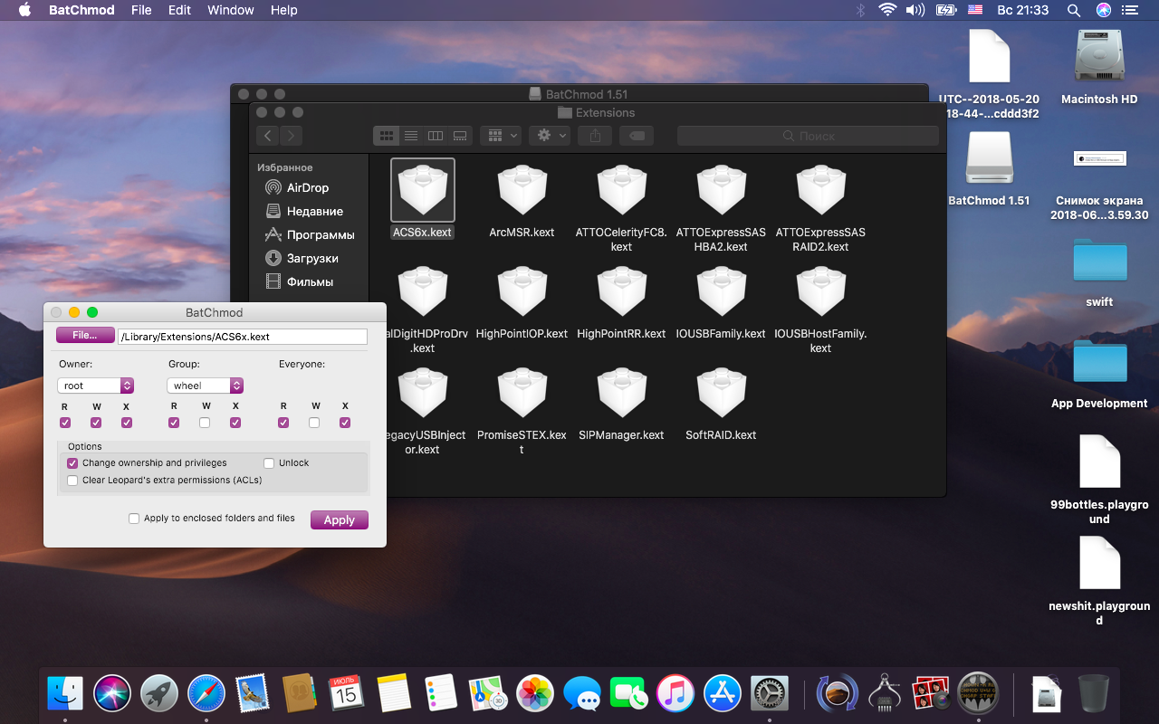This screenshot has width=1159, height=724.
Task: Switch Finder to column view
Action: pyautogui.click(x=436, y=136)
